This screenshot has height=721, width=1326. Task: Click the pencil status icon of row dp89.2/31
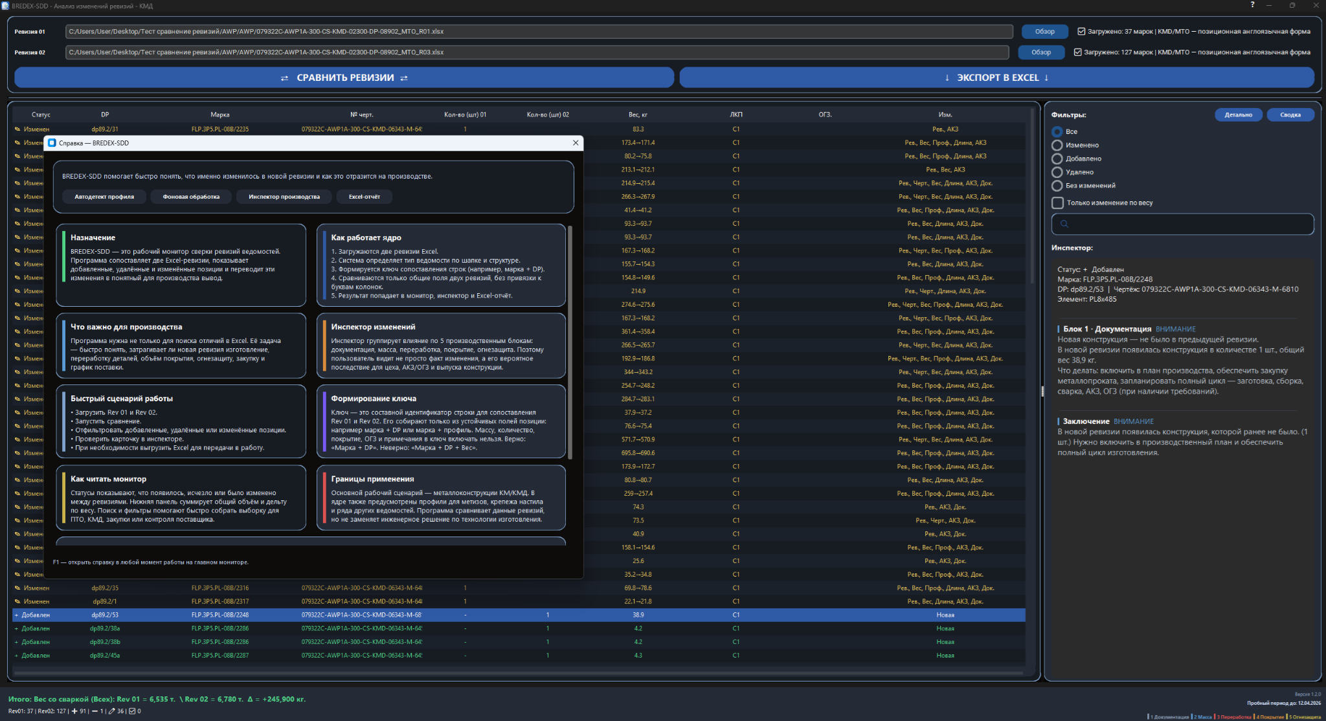pos(17,129)
